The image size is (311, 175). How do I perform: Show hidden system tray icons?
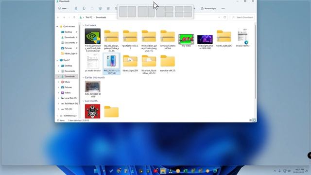pos(275,171)
